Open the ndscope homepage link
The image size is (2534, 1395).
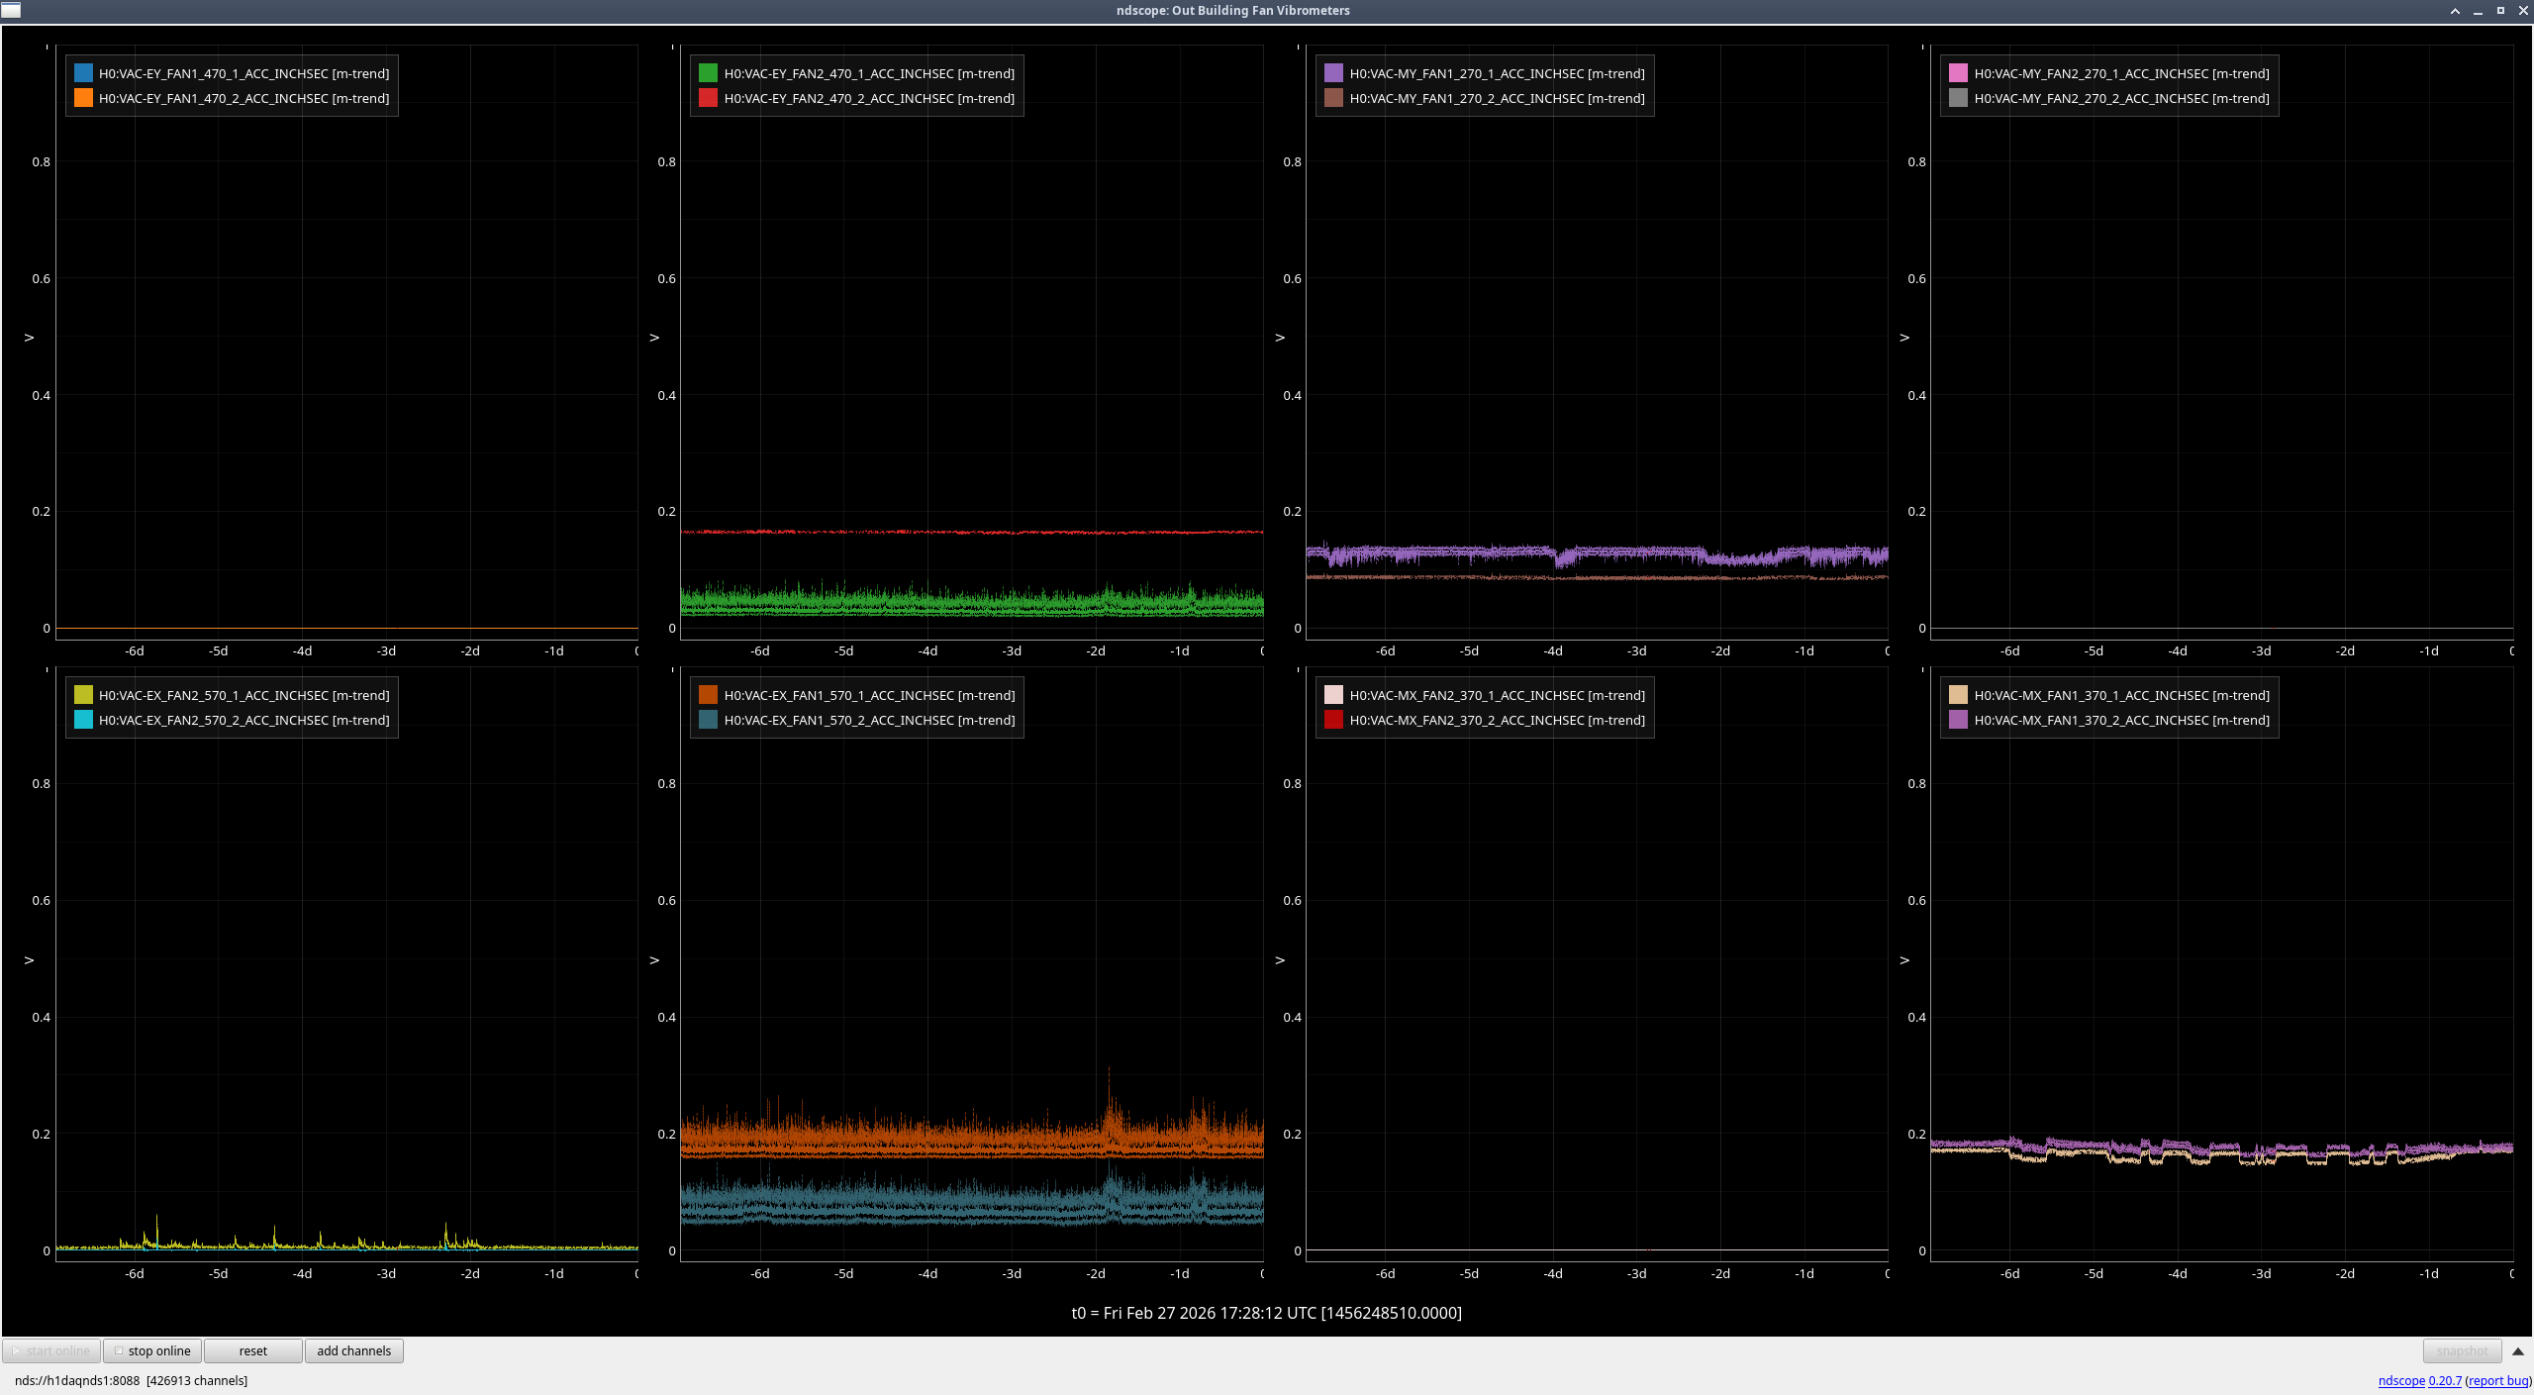[x=2400, y=1380]
